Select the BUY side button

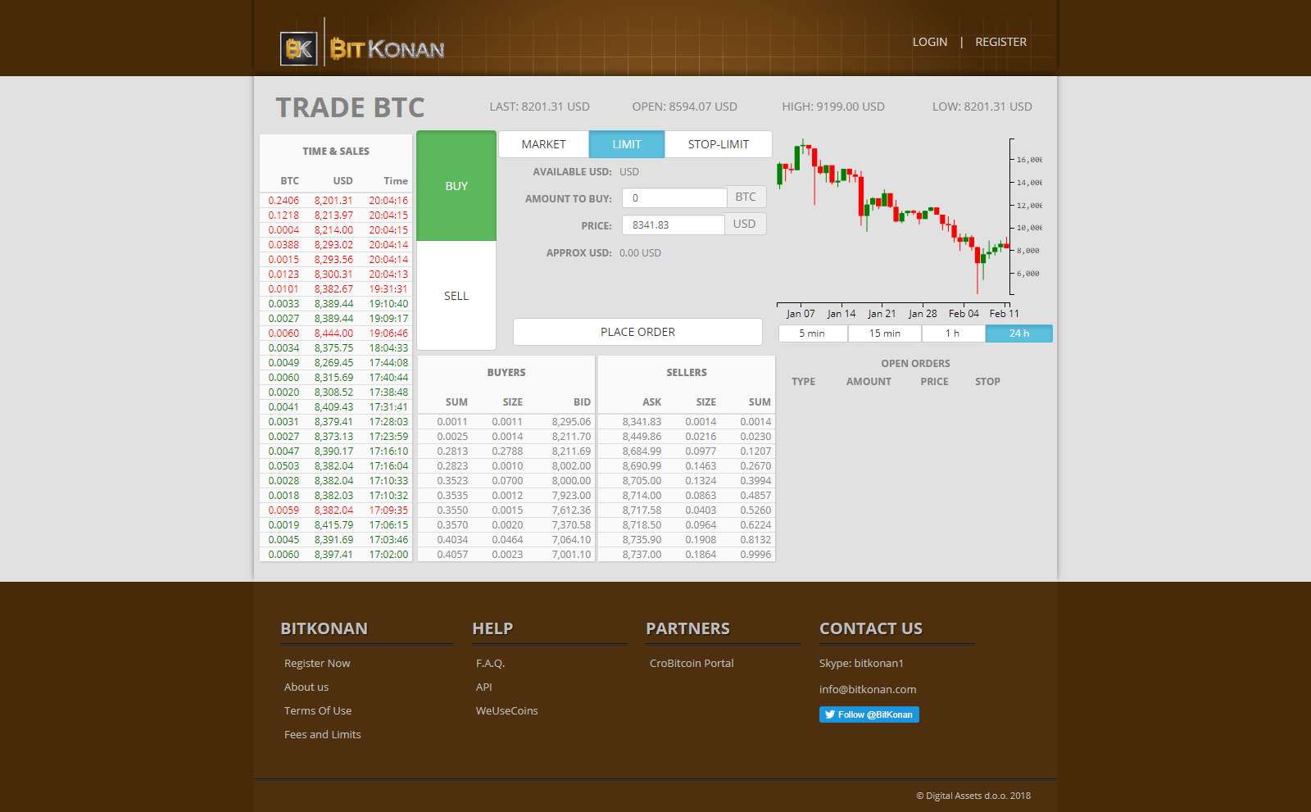coord(456,186)
